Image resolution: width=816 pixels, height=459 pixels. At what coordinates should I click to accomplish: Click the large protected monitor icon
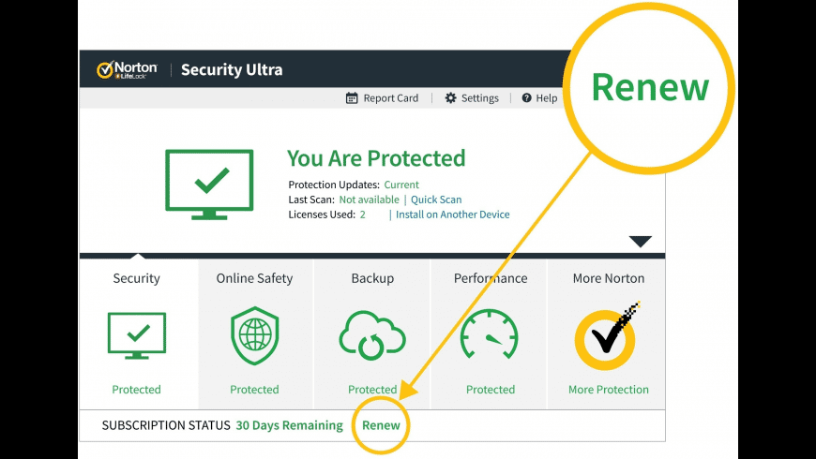click(x=209, y=185)
